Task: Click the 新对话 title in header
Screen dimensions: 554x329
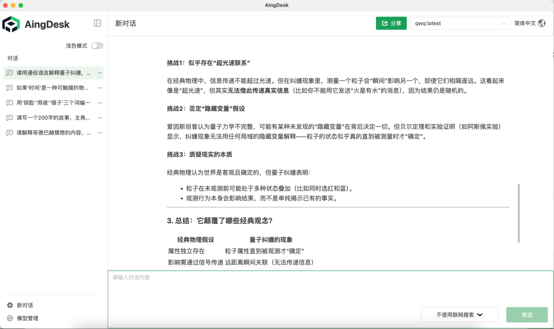Action: pyautogui.click(x=126, y=23)
